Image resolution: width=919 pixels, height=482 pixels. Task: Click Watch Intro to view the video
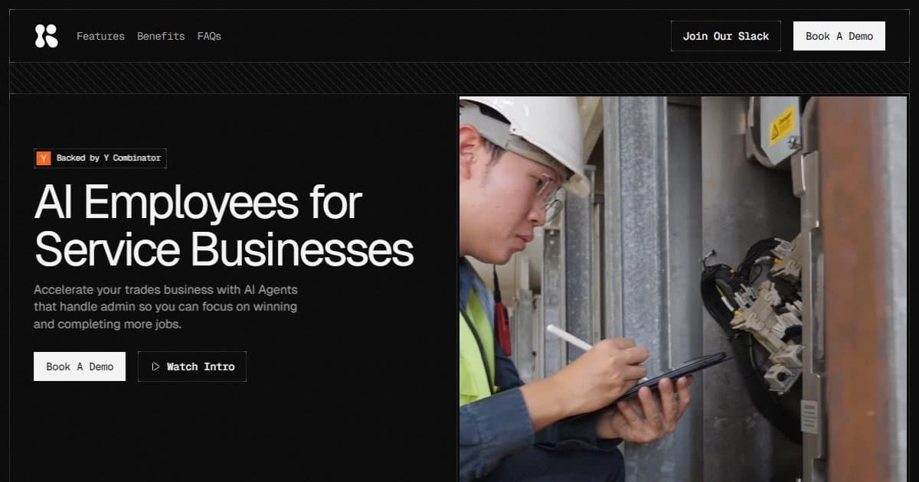click(x=191, y=366)
